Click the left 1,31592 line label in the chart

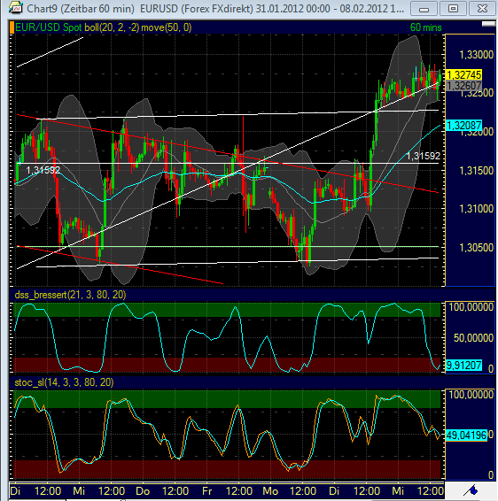coord(43,170)
